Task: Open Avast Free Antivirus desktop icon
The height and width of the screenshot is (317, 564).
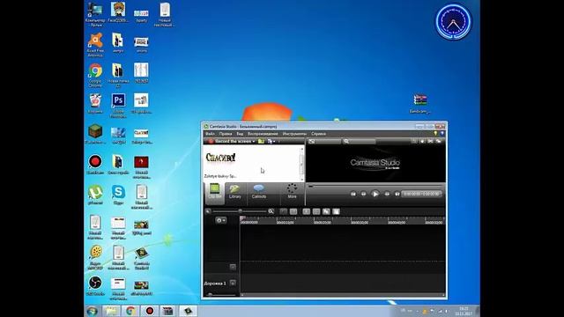Action: coord(95,45)
